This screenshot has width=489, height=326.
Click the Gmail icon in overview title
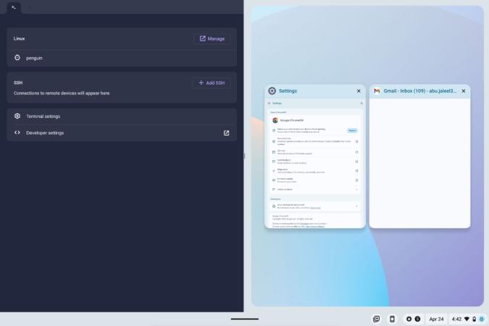(x=377, y=91)
